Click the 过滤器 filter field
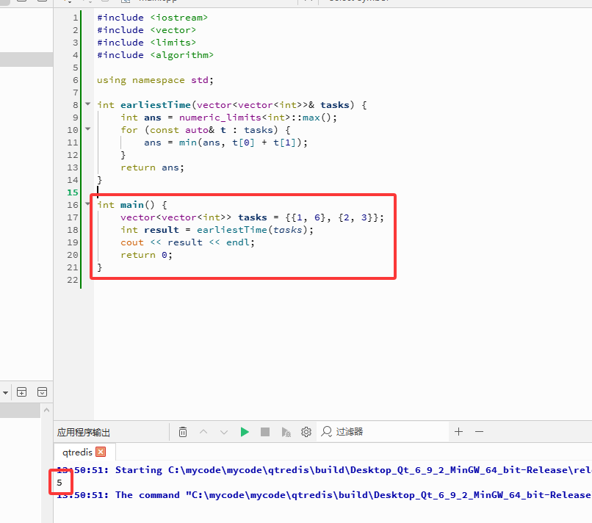The height and width of the screenshot is (523, 592). 383,432
